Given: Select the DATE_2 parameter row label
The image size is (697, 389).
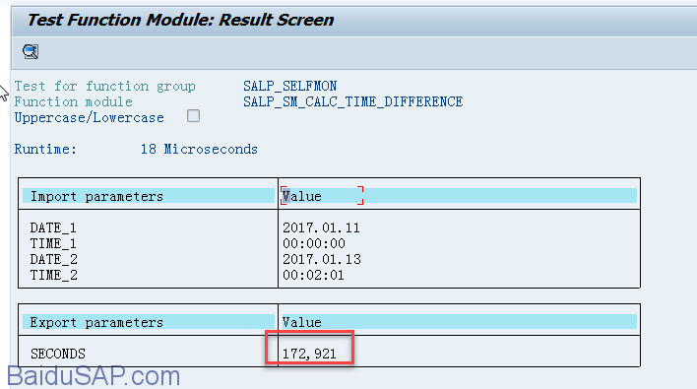Looking at the screenshot, I should click(x=54, y=259).
